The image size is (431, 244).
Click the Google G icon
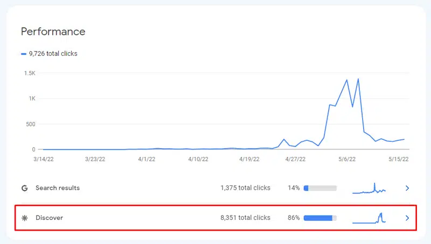coord(24,188)
